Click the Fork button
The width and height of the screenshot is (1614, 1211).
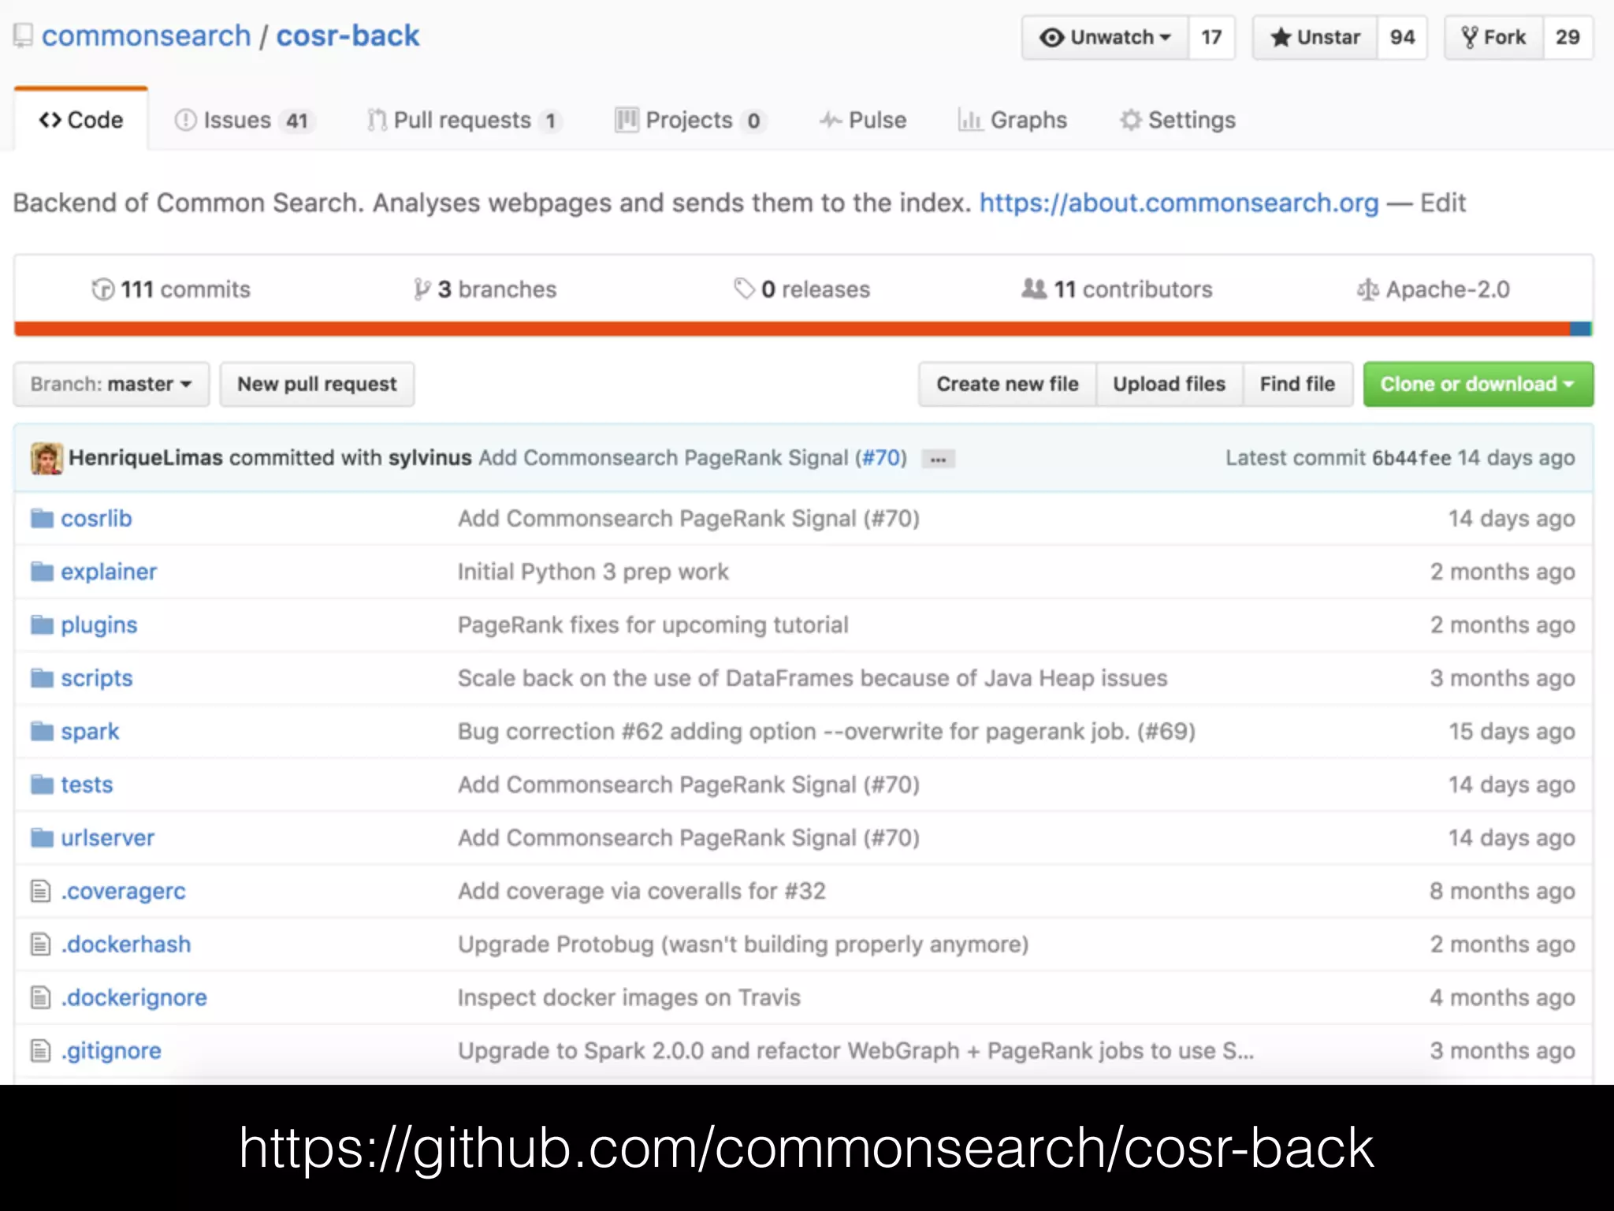(1493, 37)
